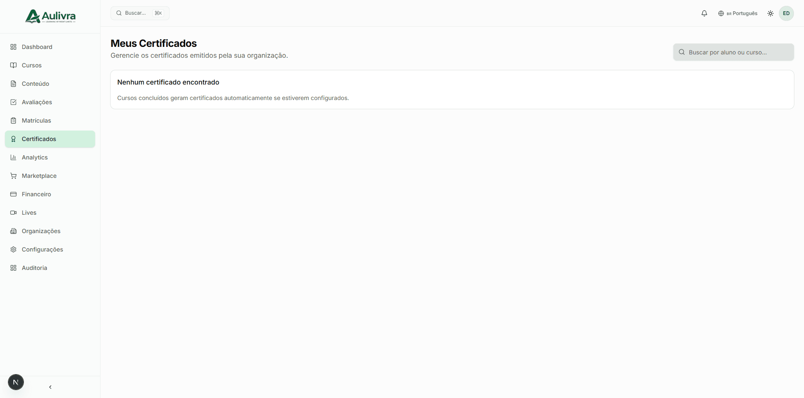Open the ED user avatar menu
The height and width of the screenshot is (398, 804).
(x=786, y=13)
